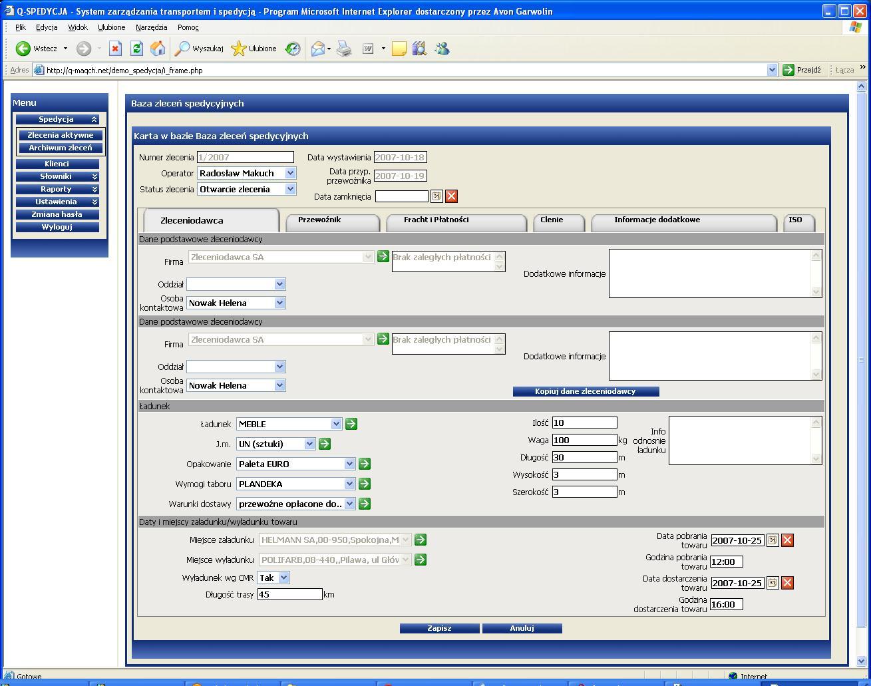
Task: Open browser history icon
Action: [293, 49]
